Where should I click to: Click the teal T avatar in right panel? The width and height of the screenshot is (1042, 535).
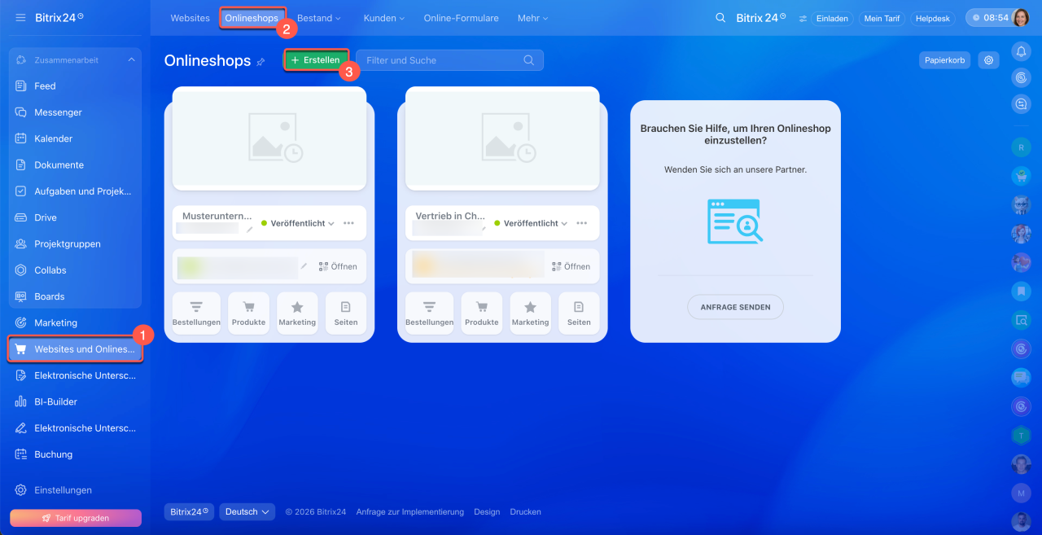tap(1021, 436)
